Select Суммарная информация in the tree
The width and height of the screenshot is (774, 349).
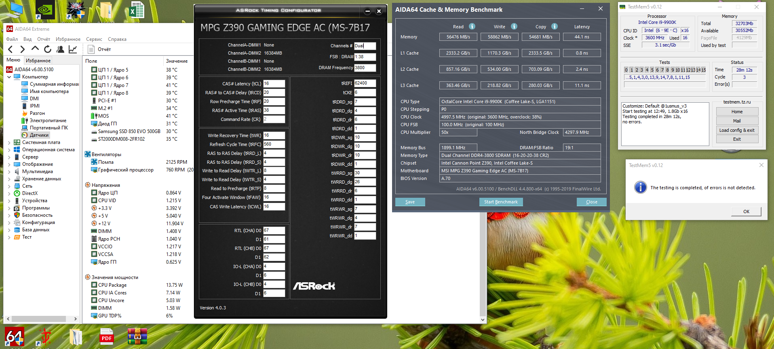coord(54,84)
